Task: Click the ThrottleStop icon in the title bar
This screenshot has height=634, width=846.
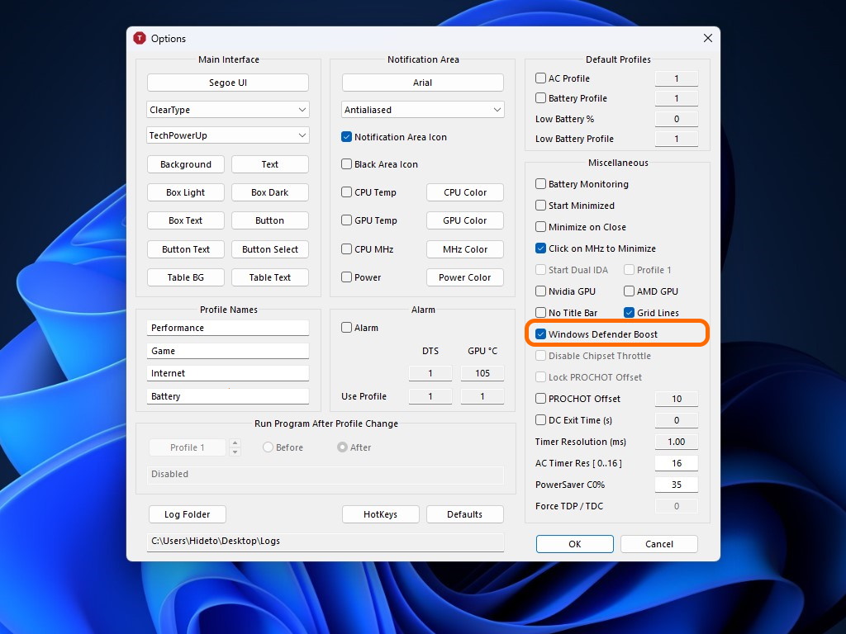Action: point(140,38)
